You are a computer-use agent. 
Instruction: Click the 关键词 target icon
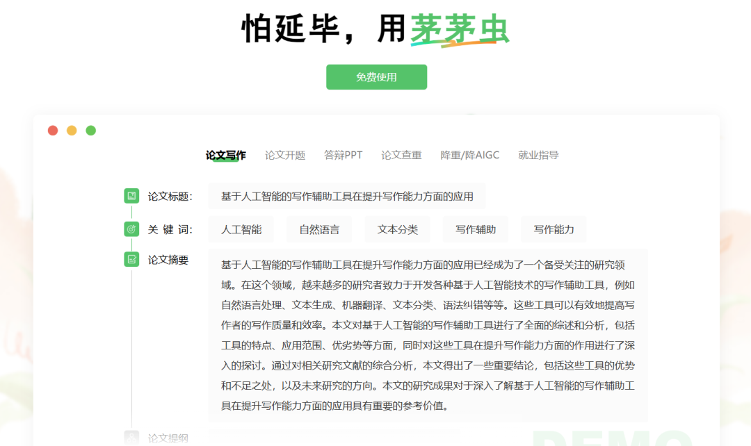(131, 229)
